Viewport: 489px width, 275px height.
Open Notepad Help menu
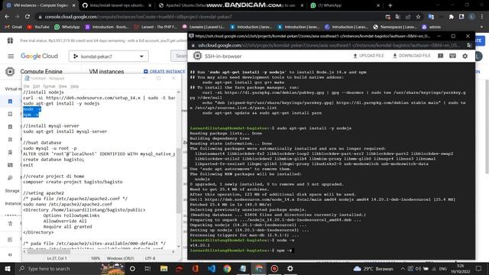(x=75, y=86)
